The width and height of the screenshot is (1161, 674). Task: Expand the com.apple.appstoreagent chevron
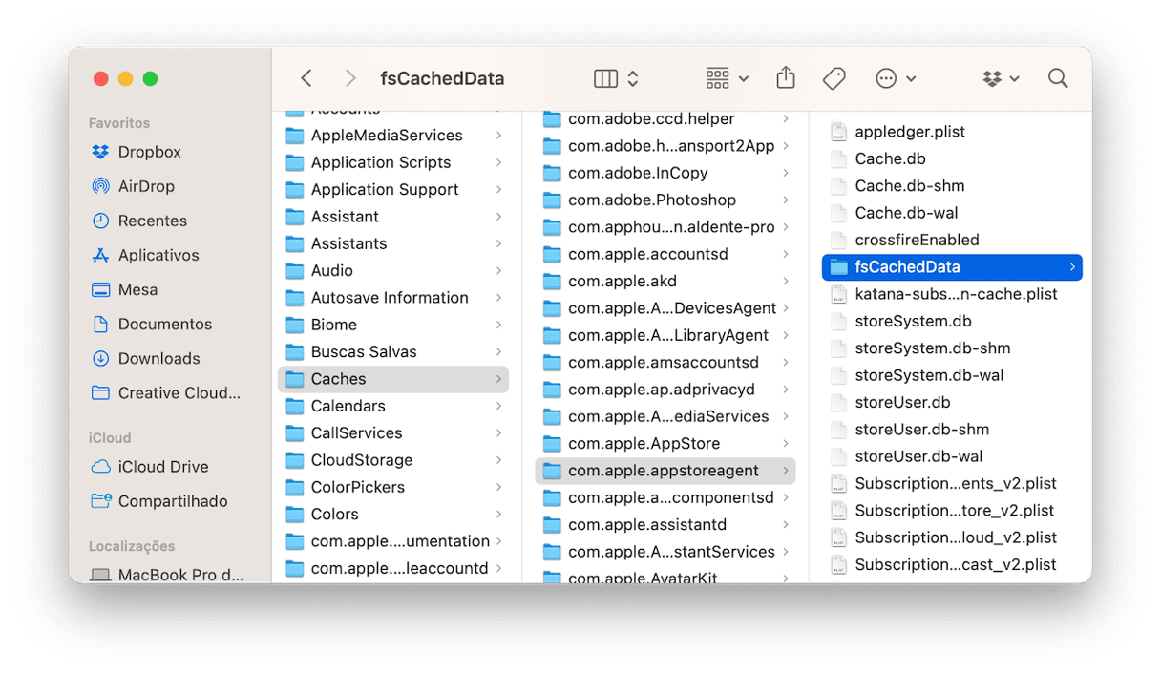click(x=786, y=471)
